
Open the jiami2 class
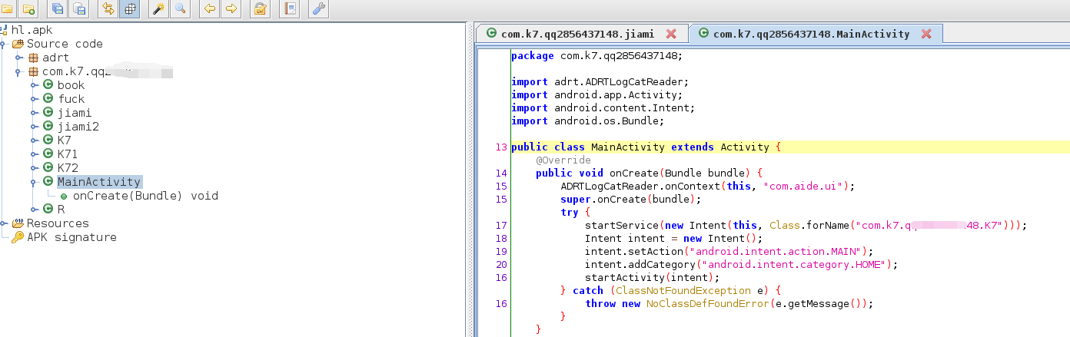click(x=78, y=127)
